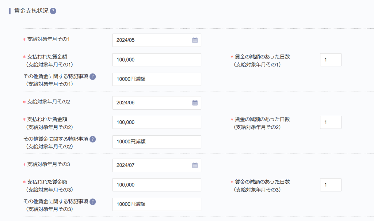Click help icon for その他賃金に関する特記事項 (その1)

(93, 77)
